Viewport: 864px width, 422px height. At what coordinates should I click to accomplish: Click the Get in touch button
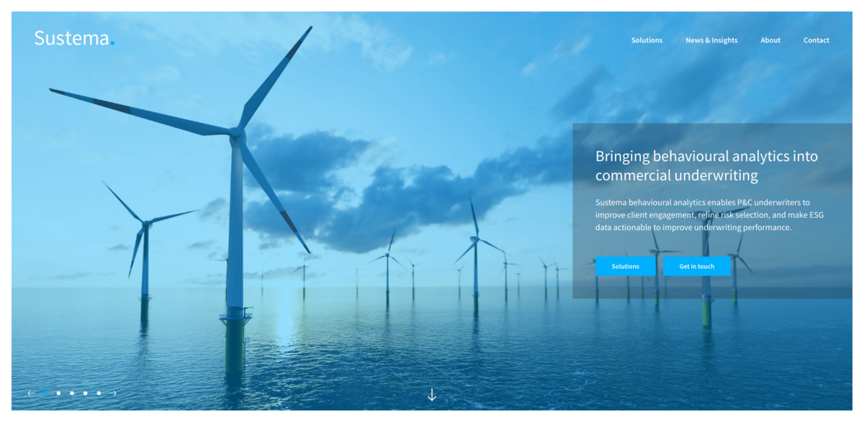[x=697, y=267]
